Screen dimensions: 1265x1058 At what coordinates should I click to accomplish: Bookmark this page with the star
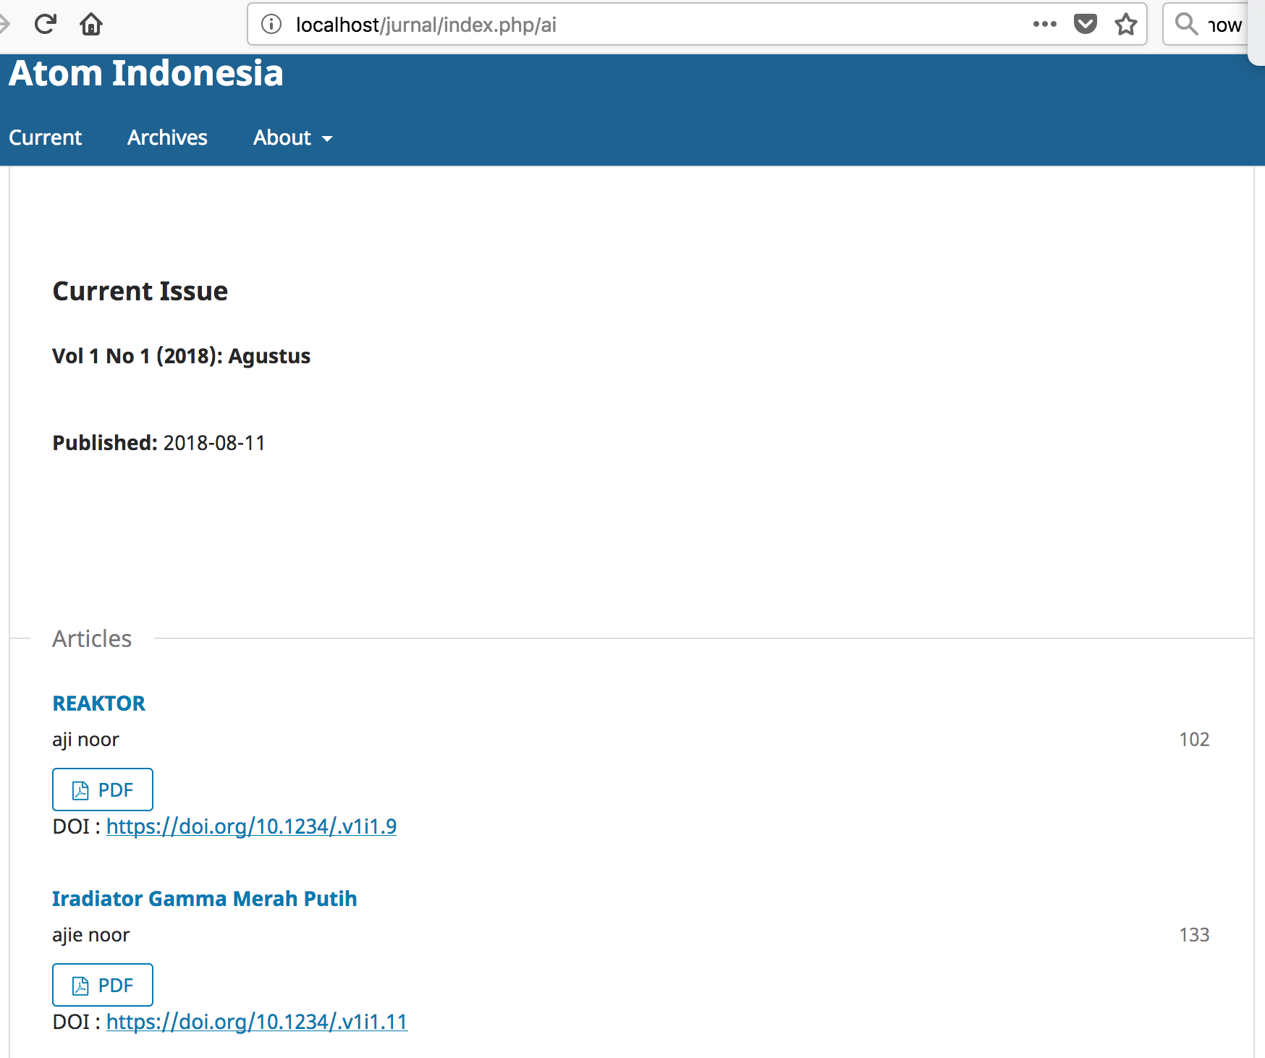click(1125, 25)
